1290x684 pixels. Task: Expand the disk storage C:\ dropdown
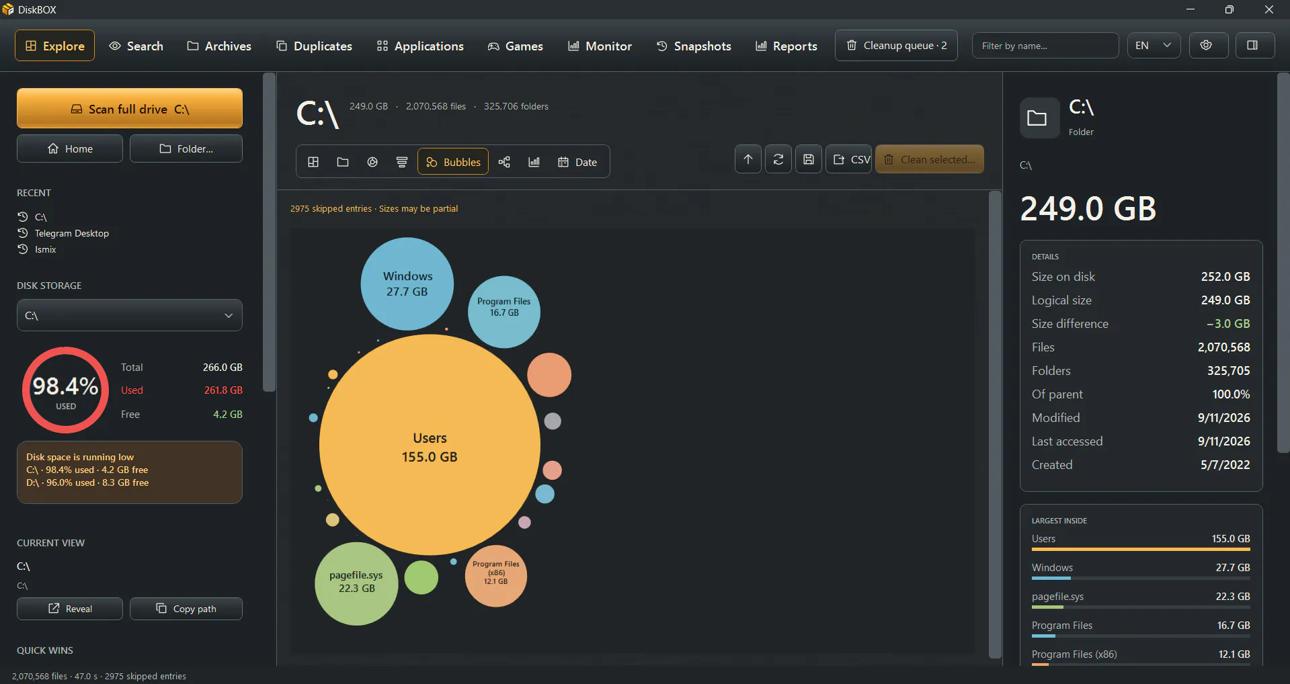coord(130,315)
